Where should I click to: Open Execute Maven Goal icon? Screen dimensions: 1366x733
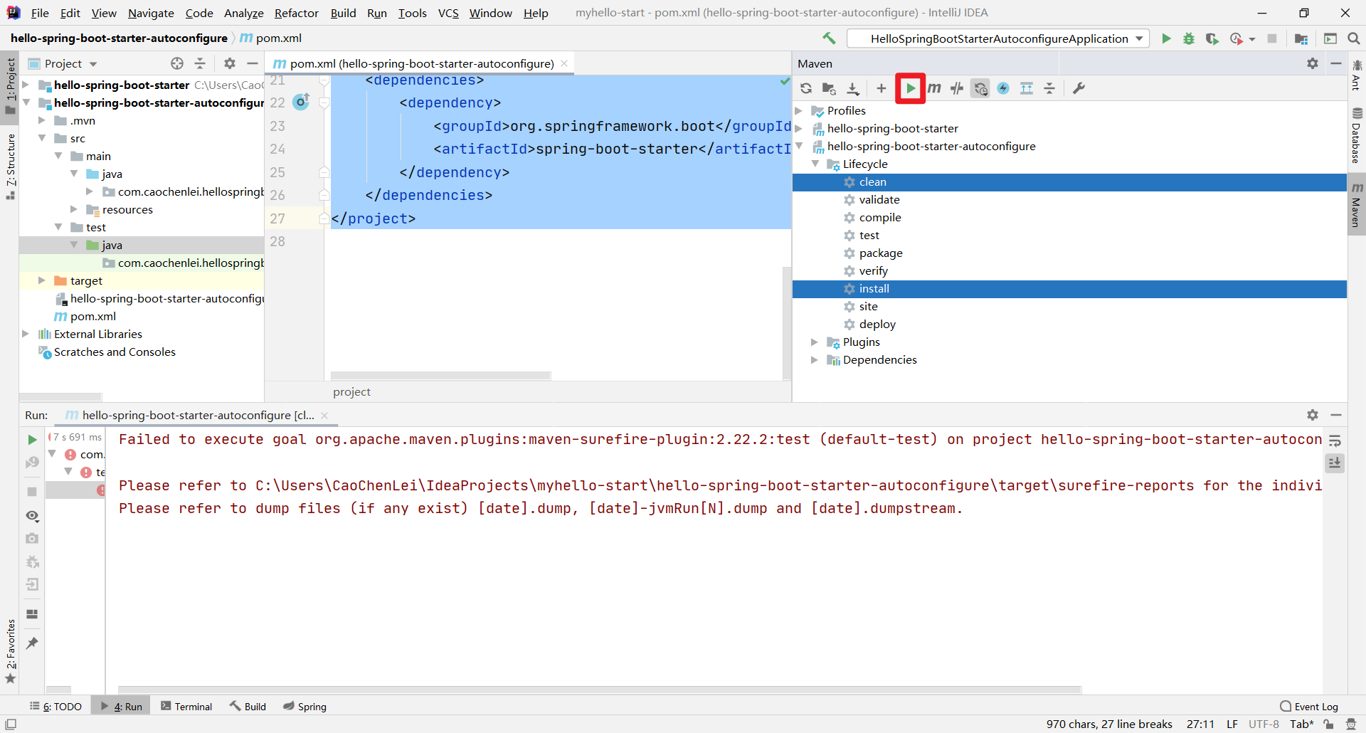(x=934, y=88)
